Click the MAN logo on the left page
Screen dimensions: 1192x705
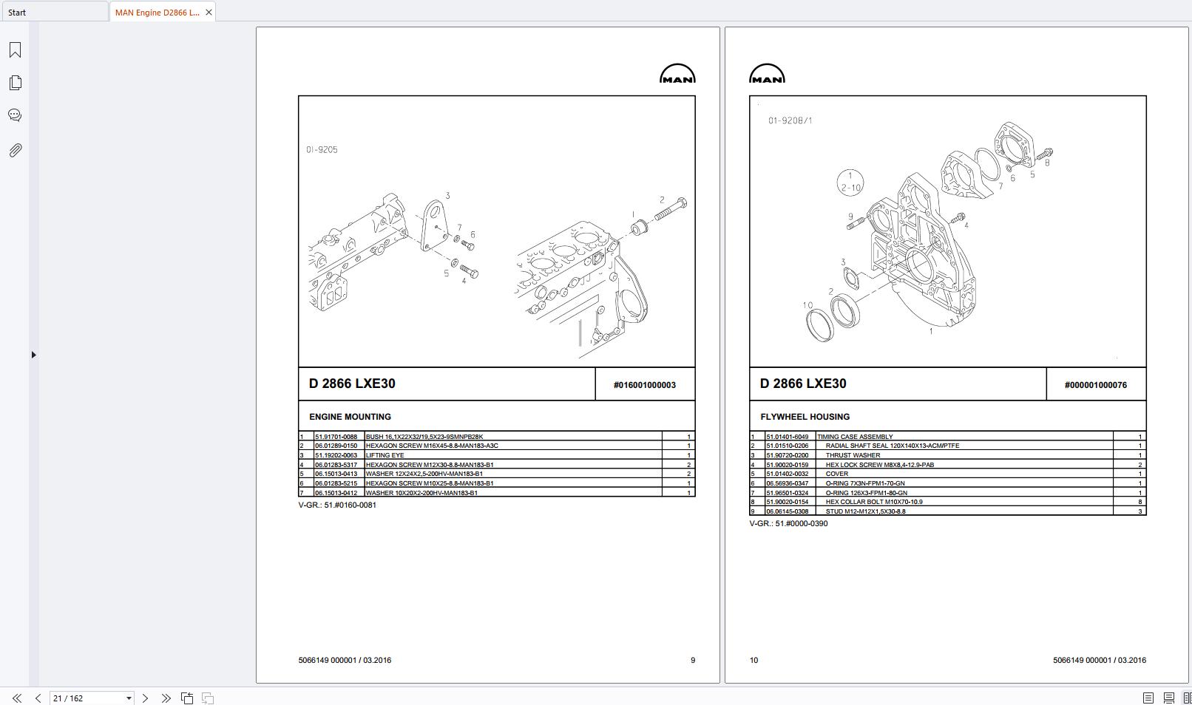point(677,73)
